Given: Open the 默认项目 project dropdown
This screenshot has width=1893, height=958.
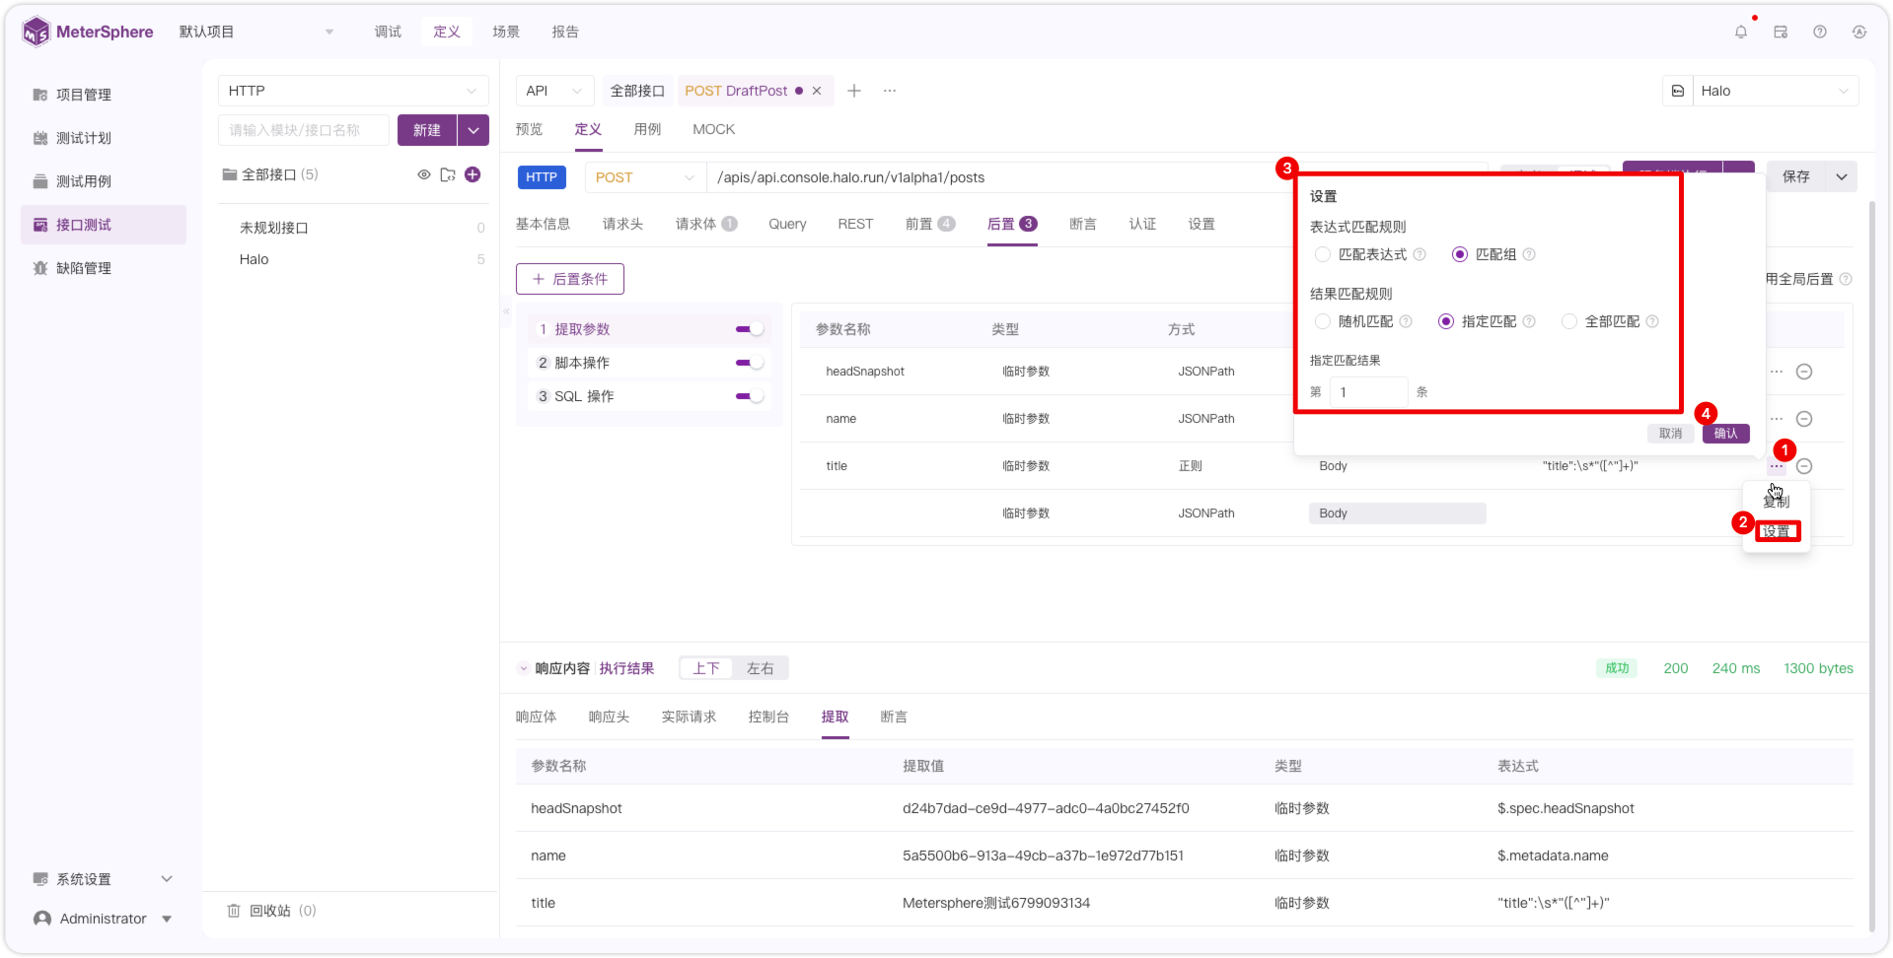Looking at the screenshot, I should (x=256, y=32).
